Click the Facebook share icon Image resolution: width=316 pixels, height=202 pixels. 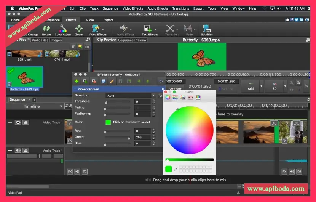[292, 19]
